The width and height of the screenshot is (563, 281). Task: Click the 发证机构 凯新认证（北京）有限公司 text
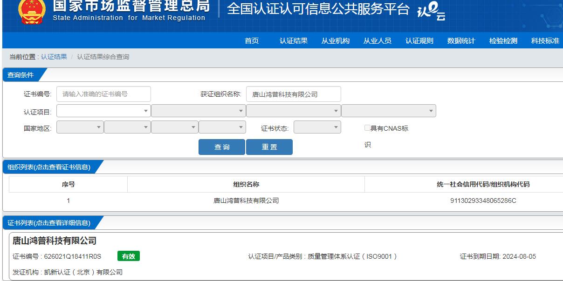point(68,272)
